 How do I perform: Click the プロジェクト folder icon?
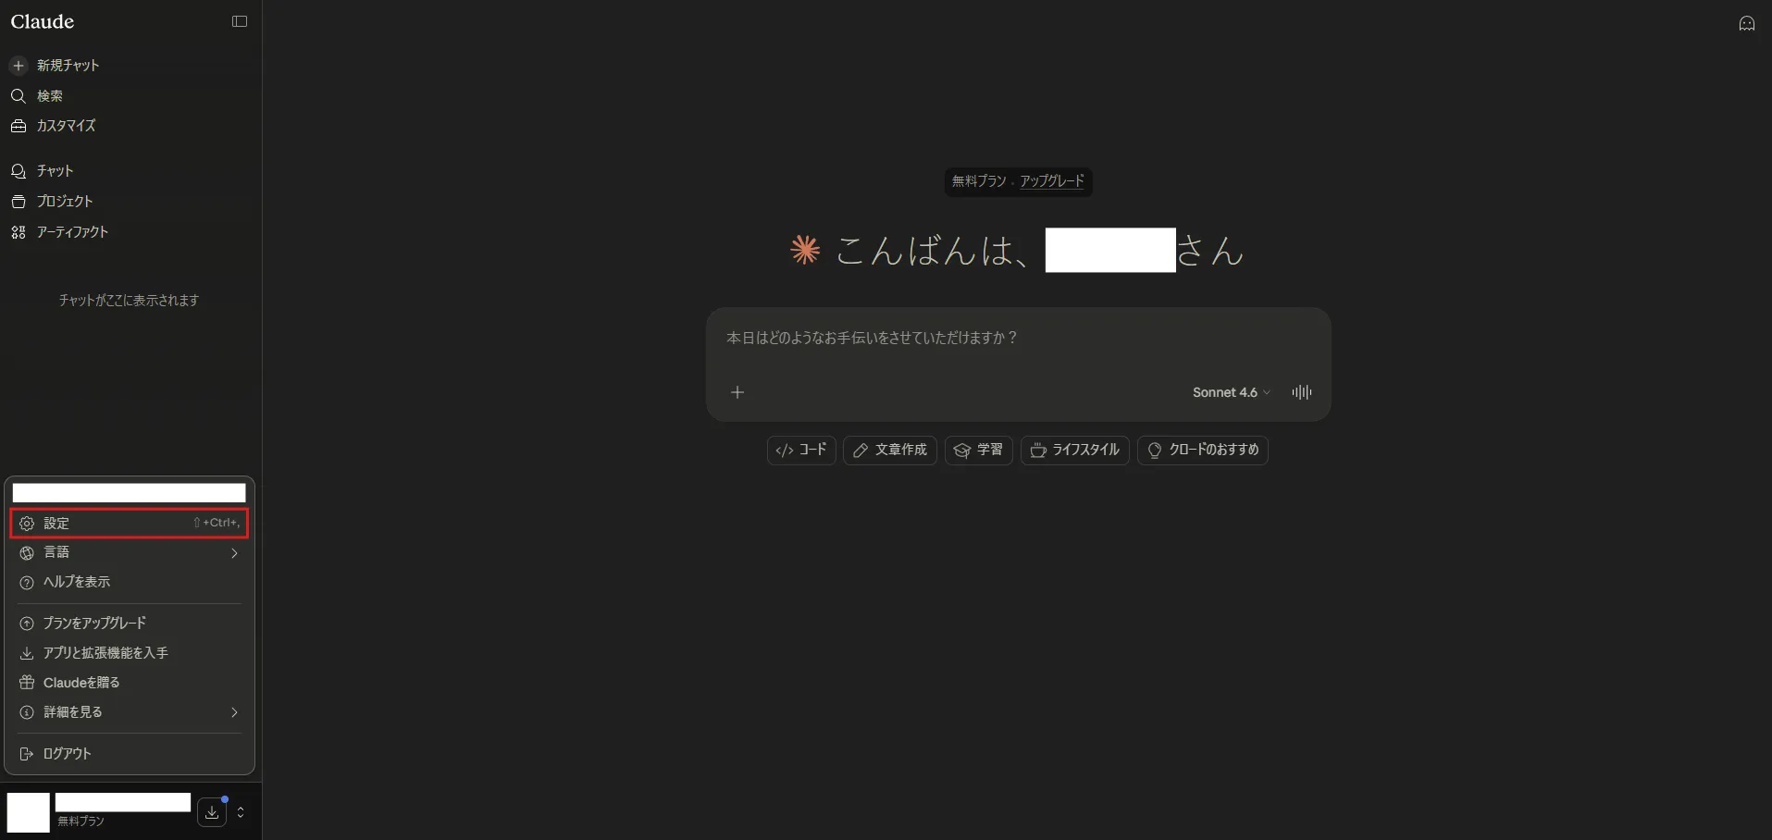pyautogui.click(x=19, y=202)
